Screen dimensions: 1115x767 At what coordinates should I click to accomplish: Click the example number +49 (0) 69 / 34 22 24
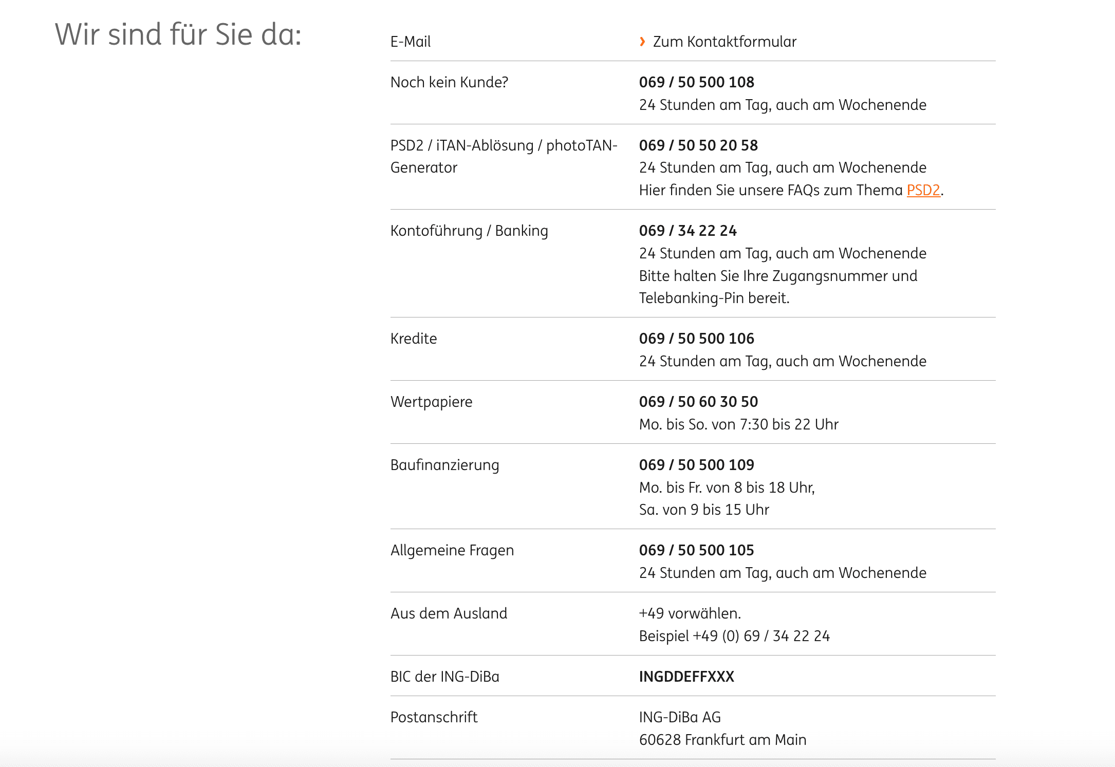761,636
